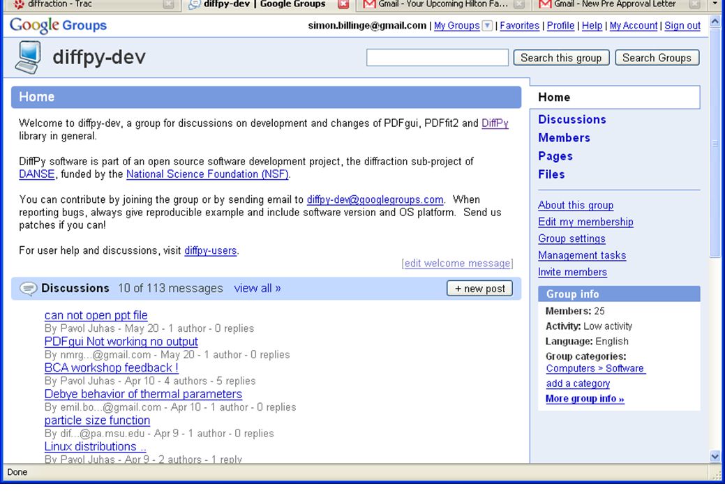Click the vertical scrollbar down arrow
Image resolution: width=725 pixels, height=502 pixels.
tap(715, 457)
